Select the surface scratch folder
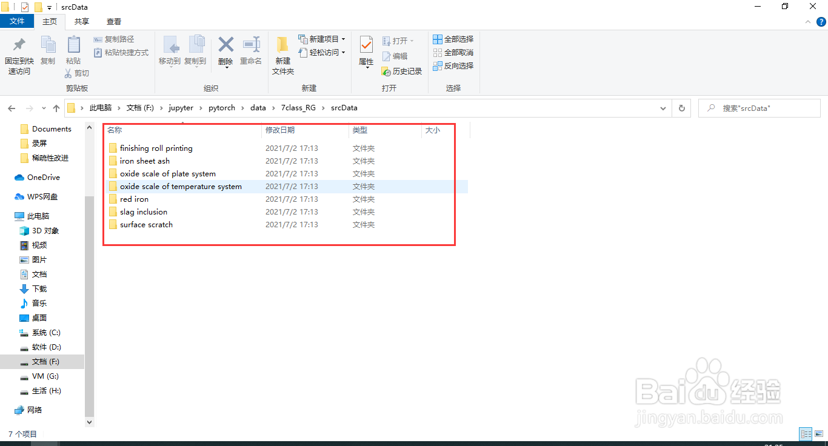 click(x=146, y=225)
